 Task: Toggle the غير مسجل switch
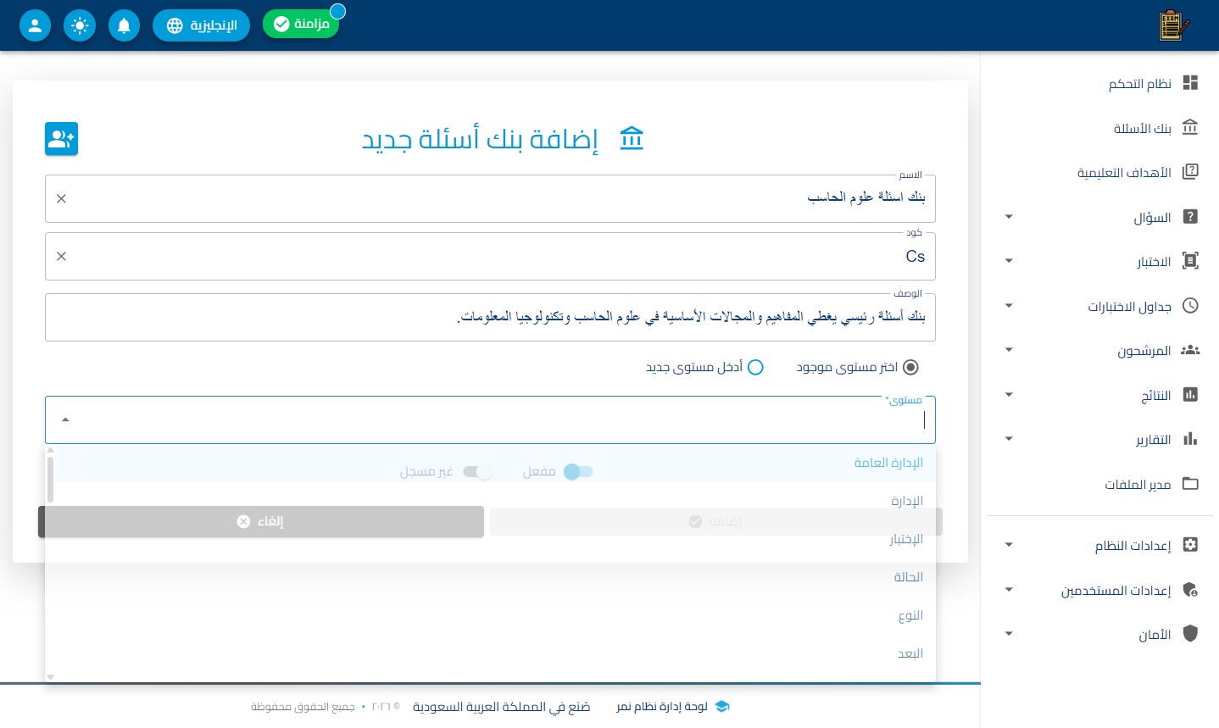[x=477, y=471]
